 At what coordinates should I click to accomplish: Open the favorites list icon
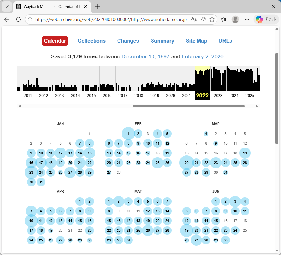coord(224,19)
